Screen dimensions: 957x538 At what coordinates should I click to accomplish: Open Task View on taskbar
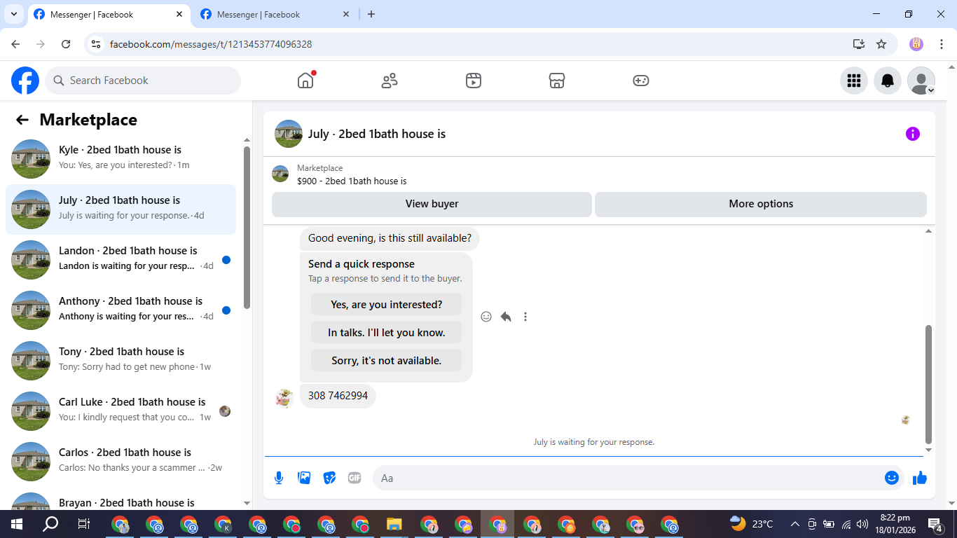coord(84,524)
